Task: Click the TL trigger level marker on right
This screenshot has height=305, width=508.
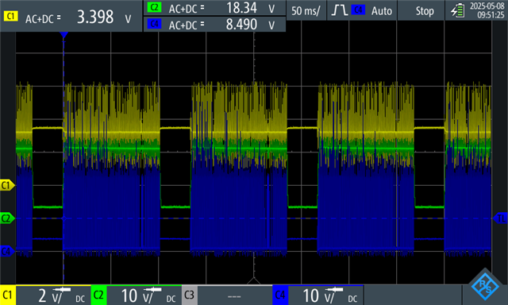Action: point(501,218)
